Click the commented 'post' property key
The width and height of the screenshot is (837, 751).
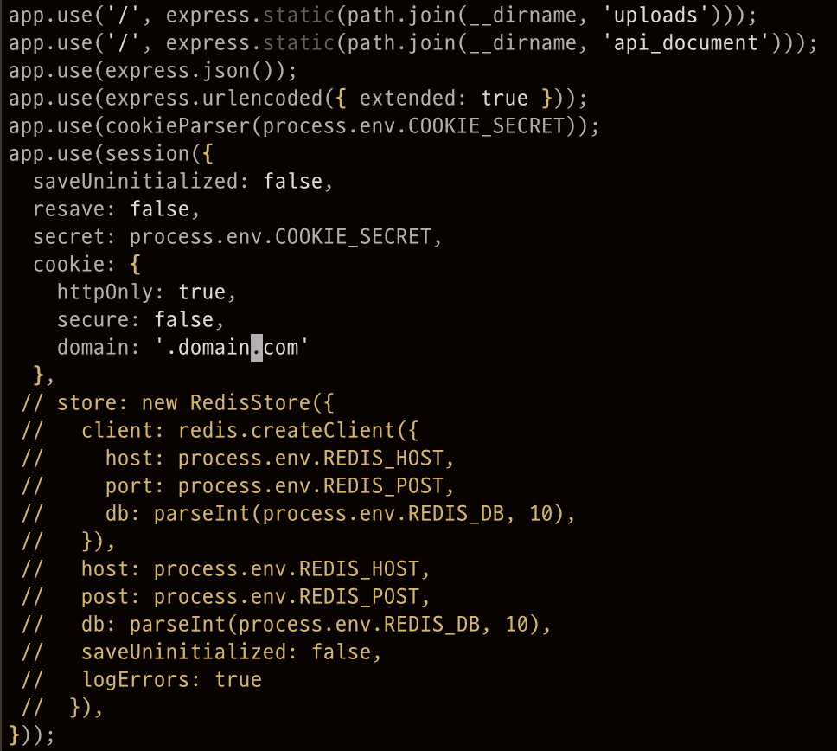[105, 596]
